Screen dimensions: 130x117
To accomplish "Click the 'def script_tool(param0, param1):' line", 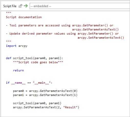I will [x=35, y=58].
